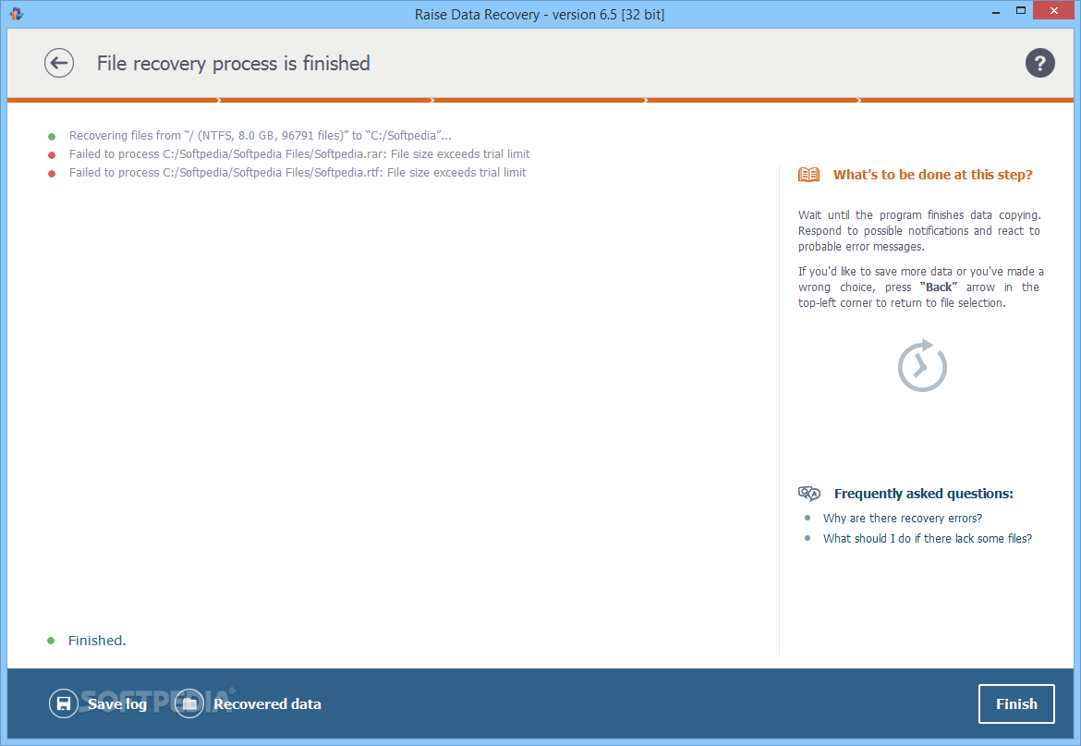Open 'Why are there recovery errors?' link
This screenshot has height=746, width=1081.
903,518
